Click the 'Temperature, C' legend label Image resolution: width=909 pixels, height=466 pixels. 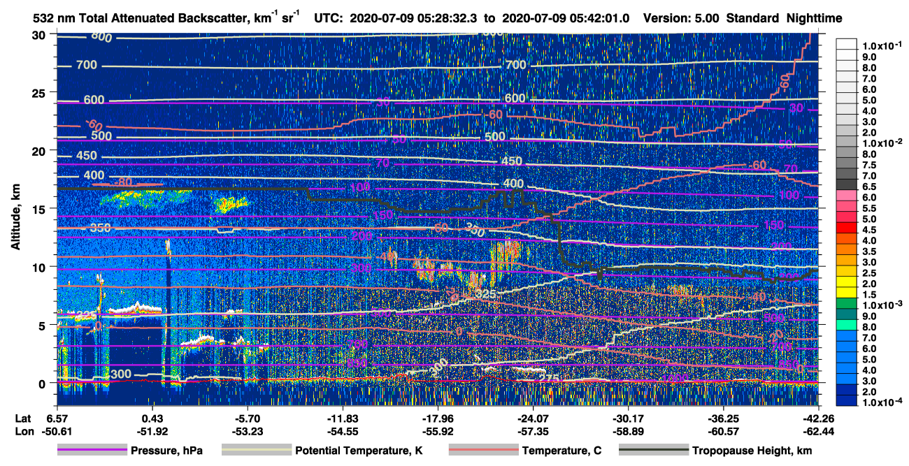click(x=561, y=451)
